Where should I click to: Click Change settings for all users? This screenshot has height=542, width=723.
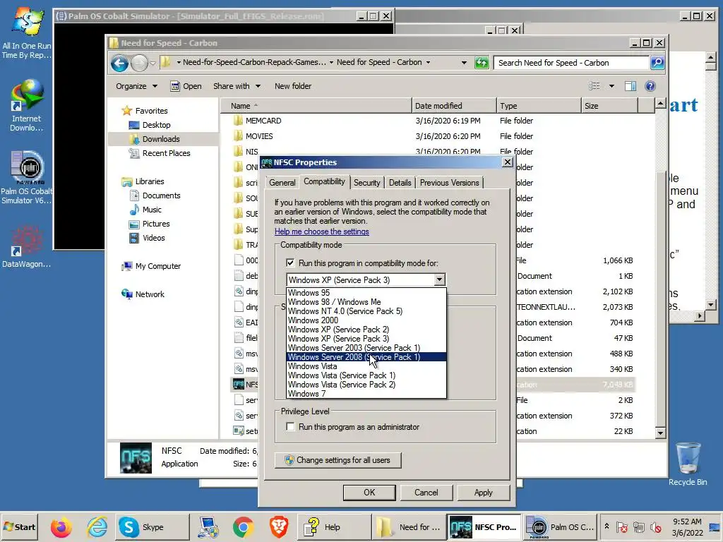(337, 460)
